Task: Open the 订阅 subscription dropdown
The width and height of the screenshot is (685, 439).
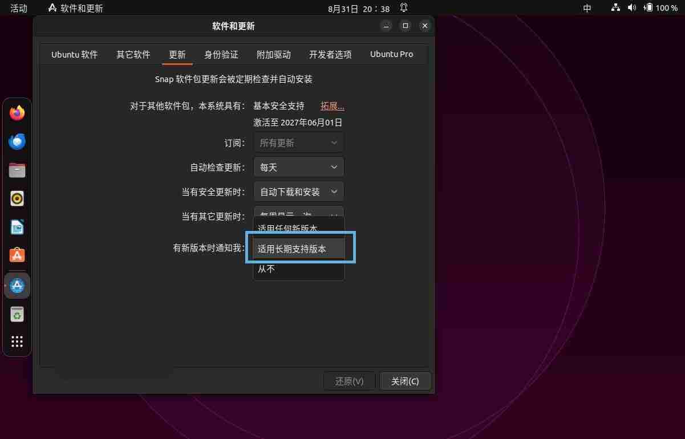Action: 298,142
